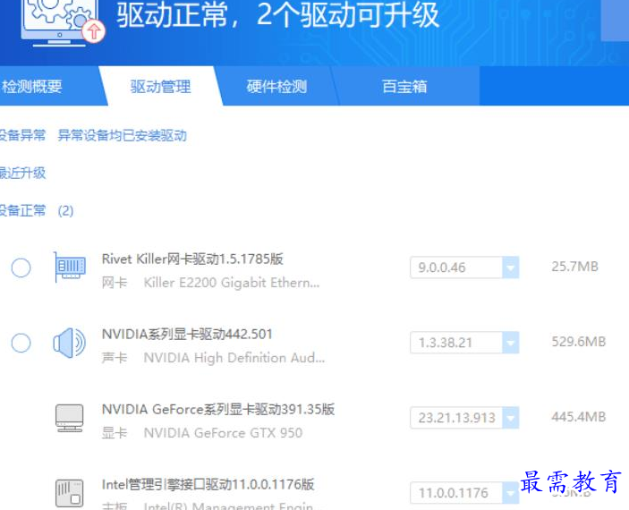The width and height of the screenshot is (629, 510).
Task: Click the text 异常设备均已安装驱动
Action: 122,135
